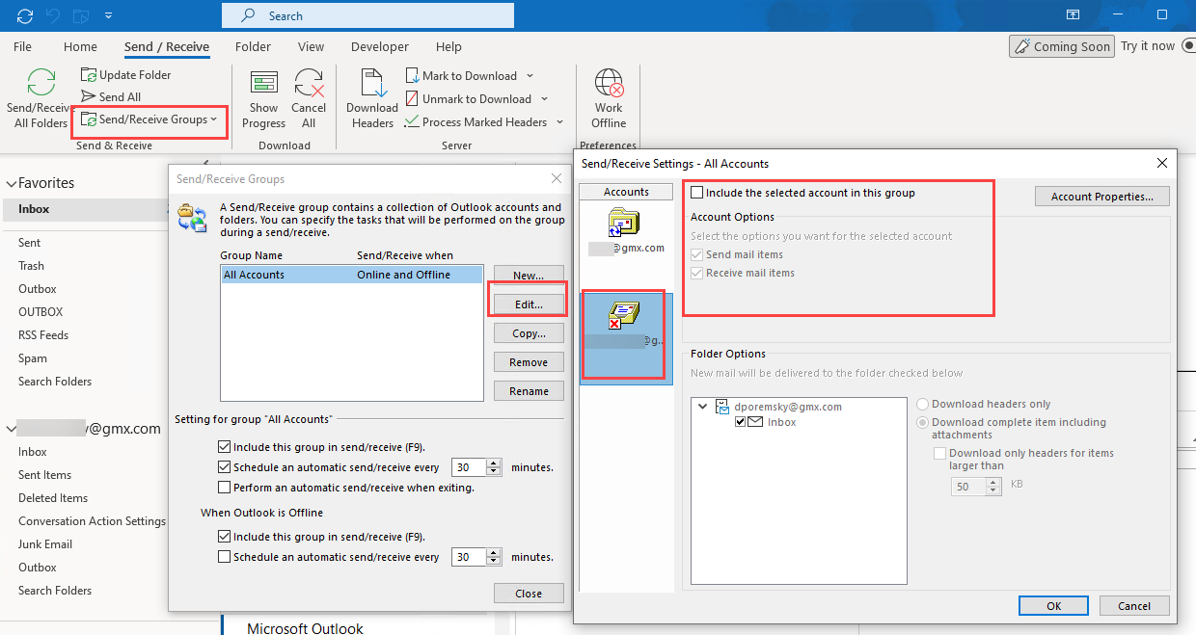Toggle Work Offline globe icon
Screen dimensions: 1196x635
[609, 83]
